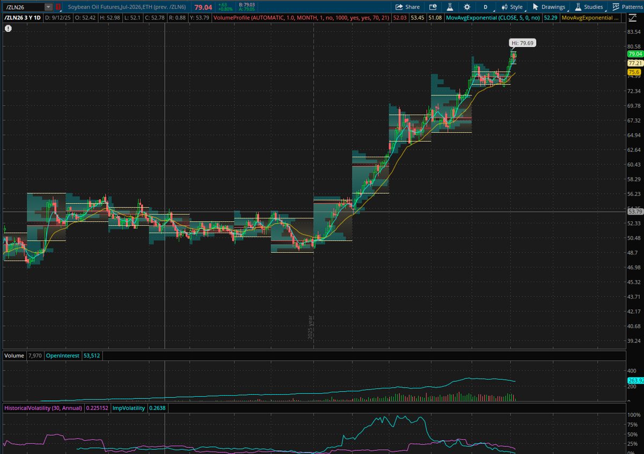Click the O: 52.42 open value
Viewport: 644px width, 454px height.
click(x=85, y=18)
